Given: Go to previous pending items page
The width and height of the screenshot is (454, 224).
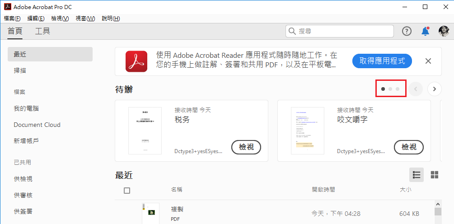Looking at the screenshot, I should click(x=416, y=89).
